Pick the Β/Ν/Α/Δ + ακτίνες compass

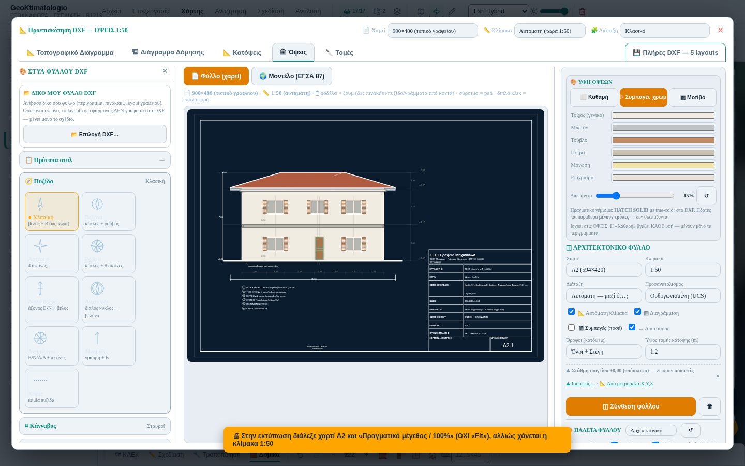coord(52,346)
